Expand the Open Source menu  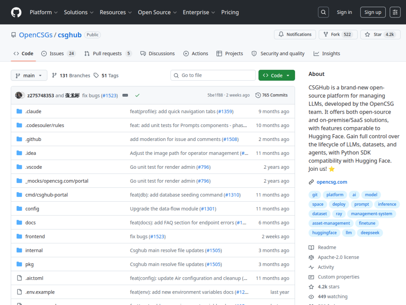click(157, 12)
